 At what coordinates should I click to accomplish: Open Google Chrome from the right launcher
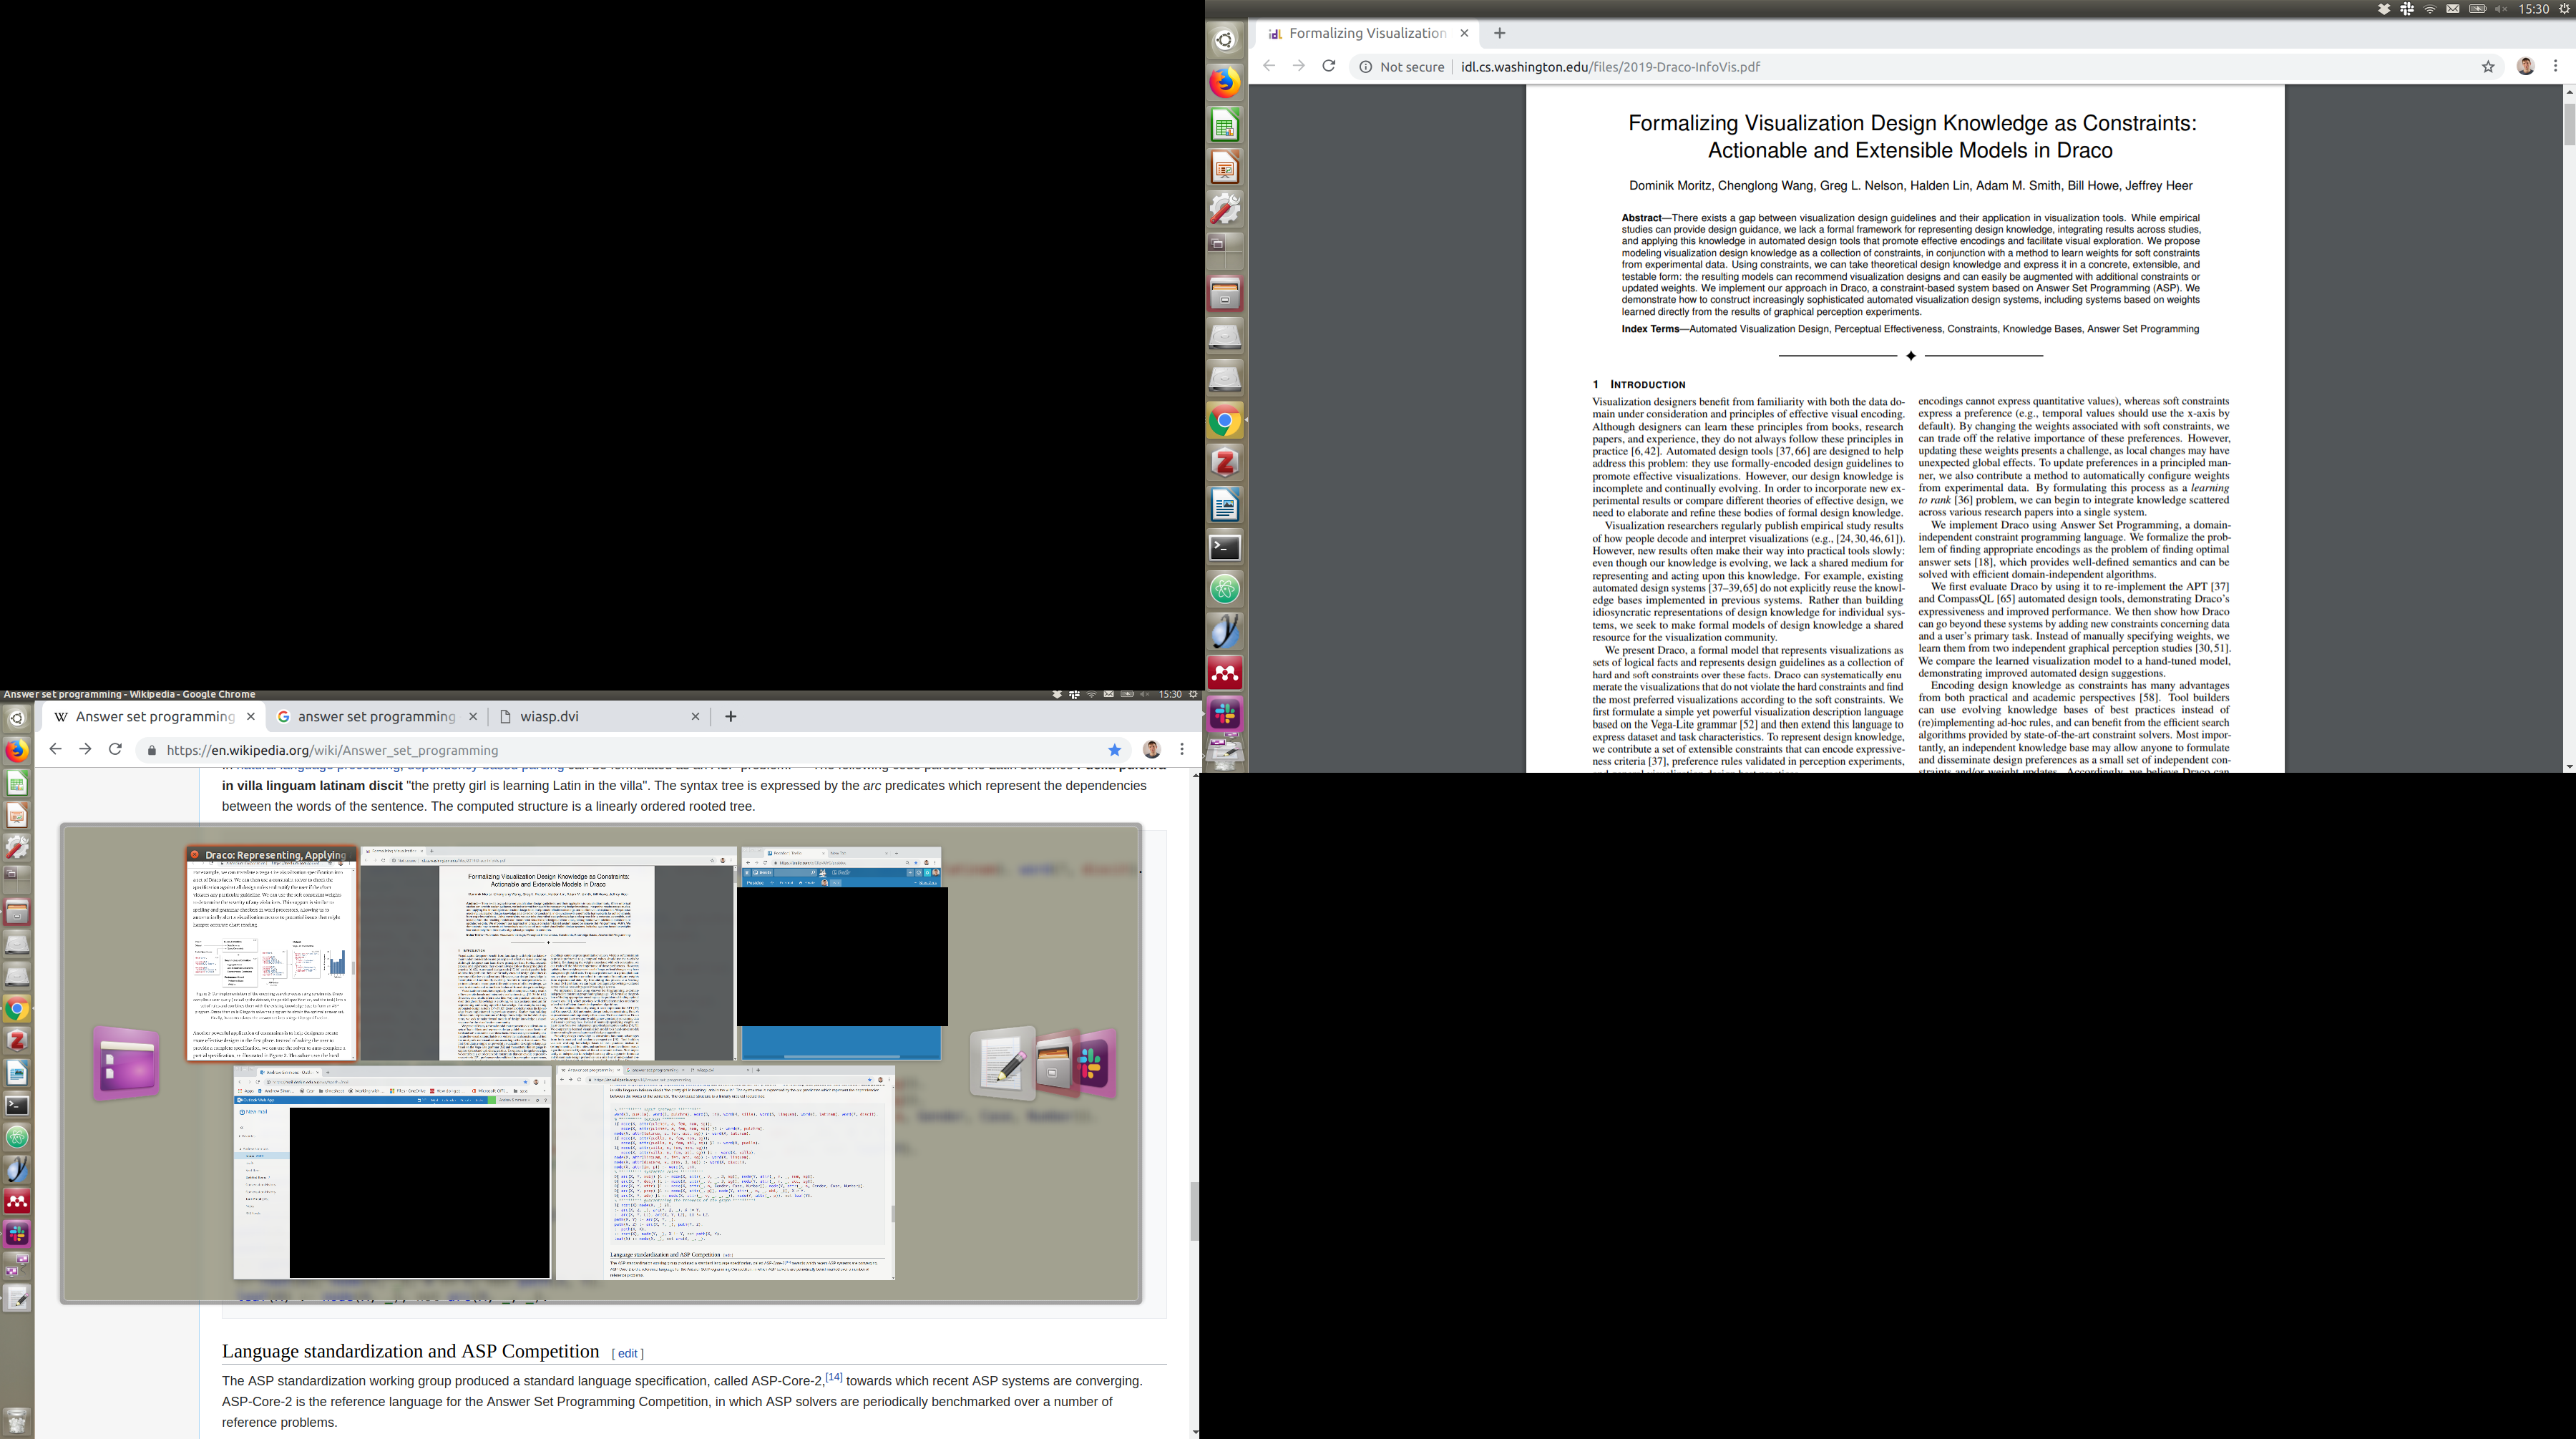point(1225,421)
